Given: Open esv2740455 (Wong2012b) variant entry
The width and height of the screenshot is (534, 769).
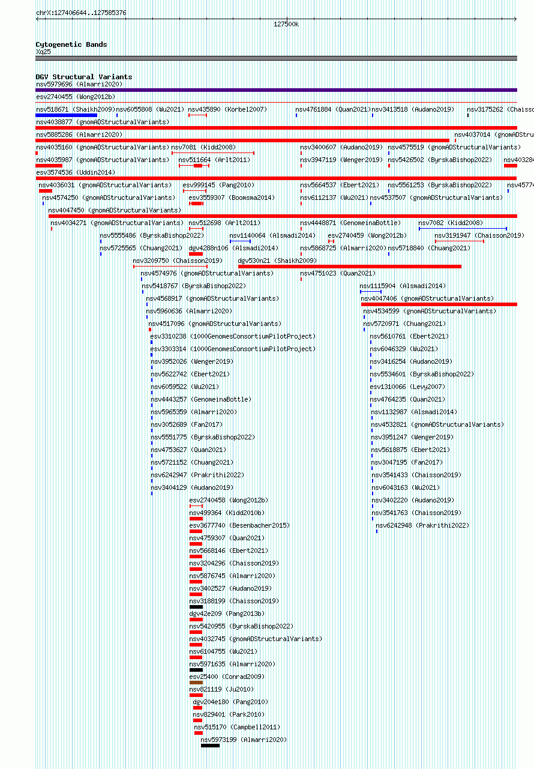Looking at the screenshot, I should pyautogui.click(x=75, y=97).
